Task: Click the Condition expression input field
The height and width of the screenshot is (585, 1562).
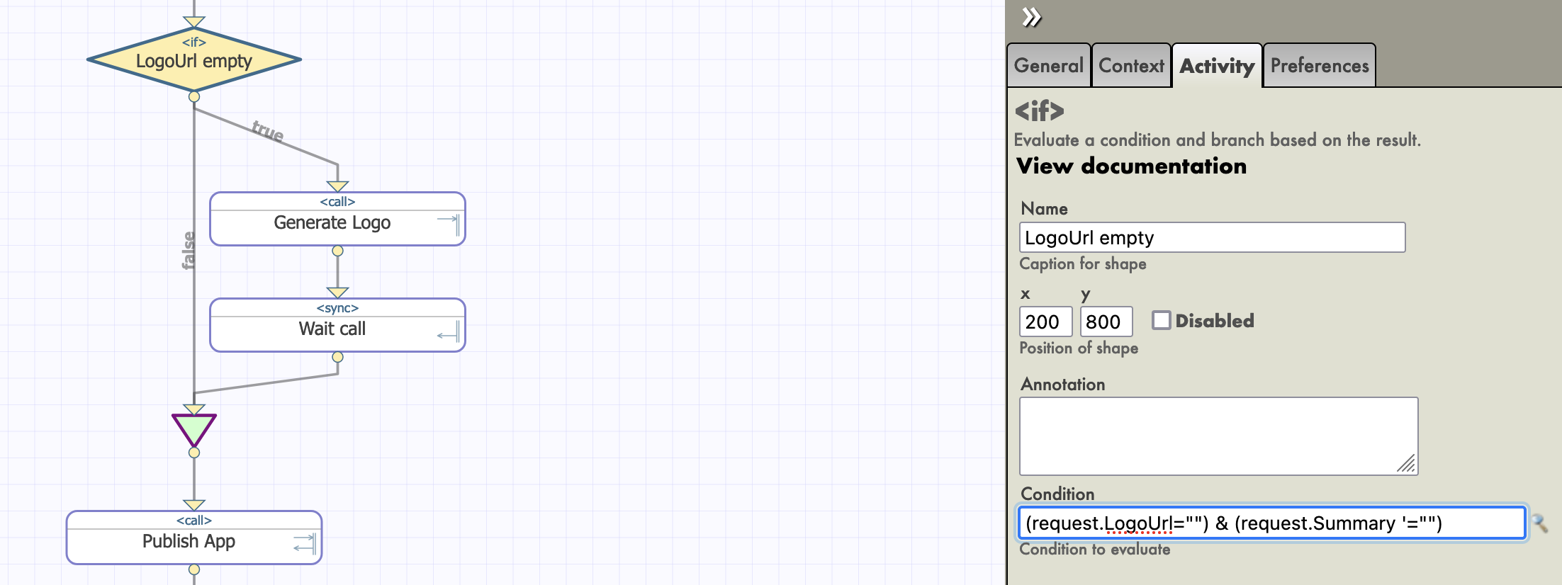Action: pyautogui.click(x=1271, y=523)
